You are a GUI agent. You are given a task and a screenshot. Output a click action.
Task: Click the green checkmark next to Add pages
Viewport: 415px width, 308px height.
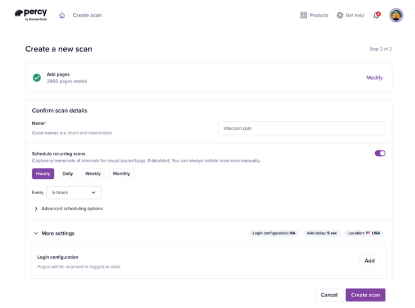click(x=37, y=77)
